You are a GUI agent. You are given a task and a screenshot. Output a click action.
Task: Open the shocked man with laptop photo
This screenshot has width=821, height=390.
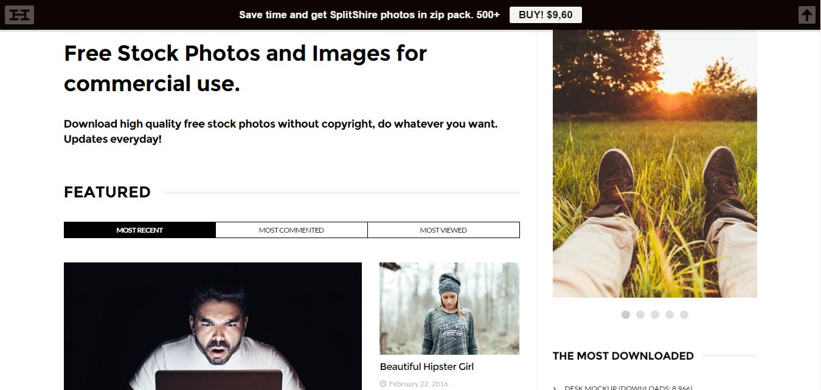tap(213, 326)
